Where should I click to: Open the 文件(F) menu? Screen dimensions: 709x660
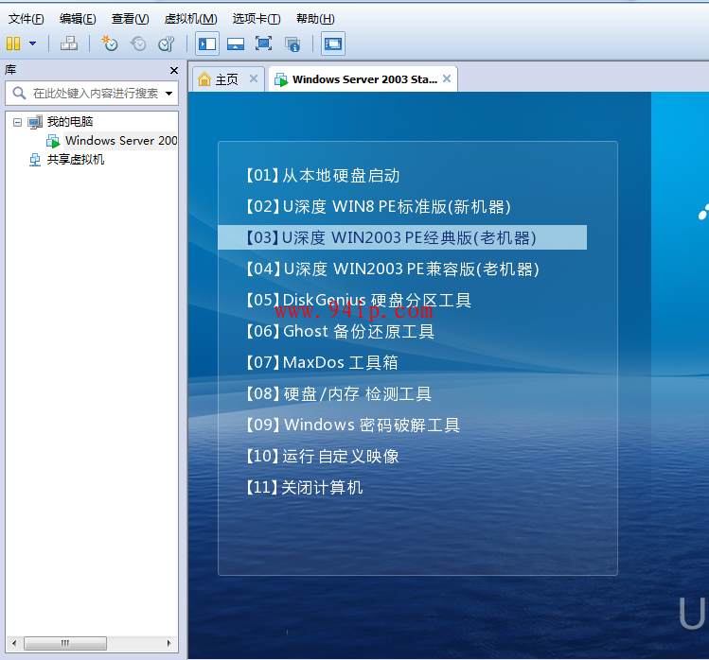[27, 19]
